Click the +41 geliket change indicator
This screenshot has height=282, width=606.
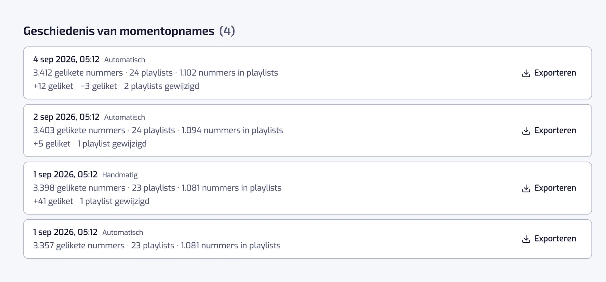(53, 201)
